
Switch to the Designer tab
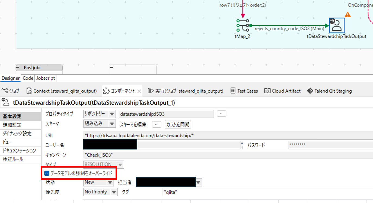coord(11,78)
